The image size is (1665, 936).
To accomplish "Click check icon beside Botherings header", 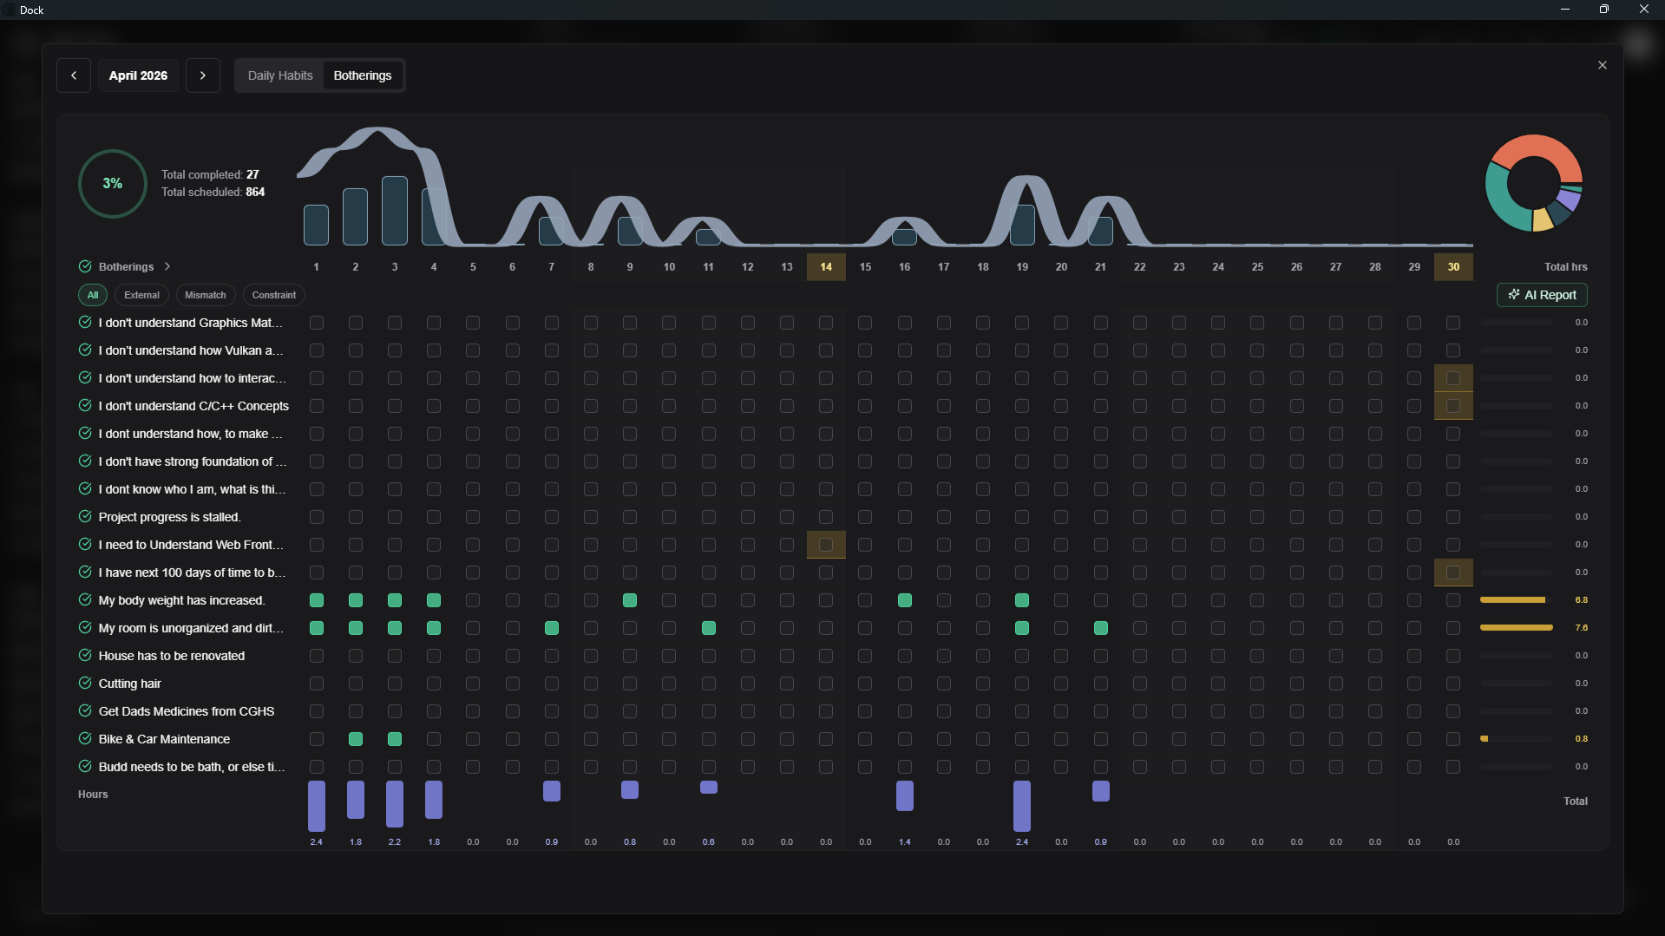I will coord(85,266).
